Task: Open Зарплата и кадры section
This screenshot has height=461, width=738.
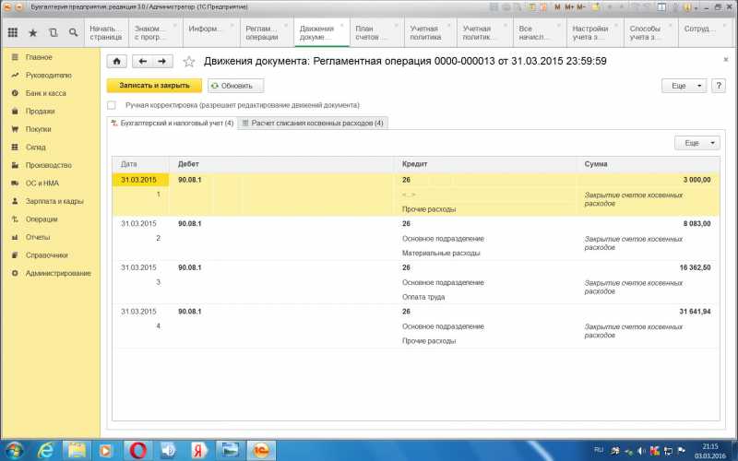Action: pyautogui.click(x=54, y=201)
